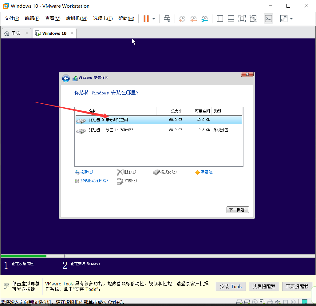The image size is (316, 306).
Task: Close the Windows 10 tab with its X
Action: pyautogui.click(x=72, y=33)
